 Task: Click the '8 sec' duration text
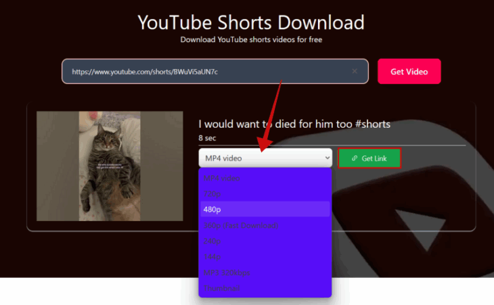click(207, 138)
